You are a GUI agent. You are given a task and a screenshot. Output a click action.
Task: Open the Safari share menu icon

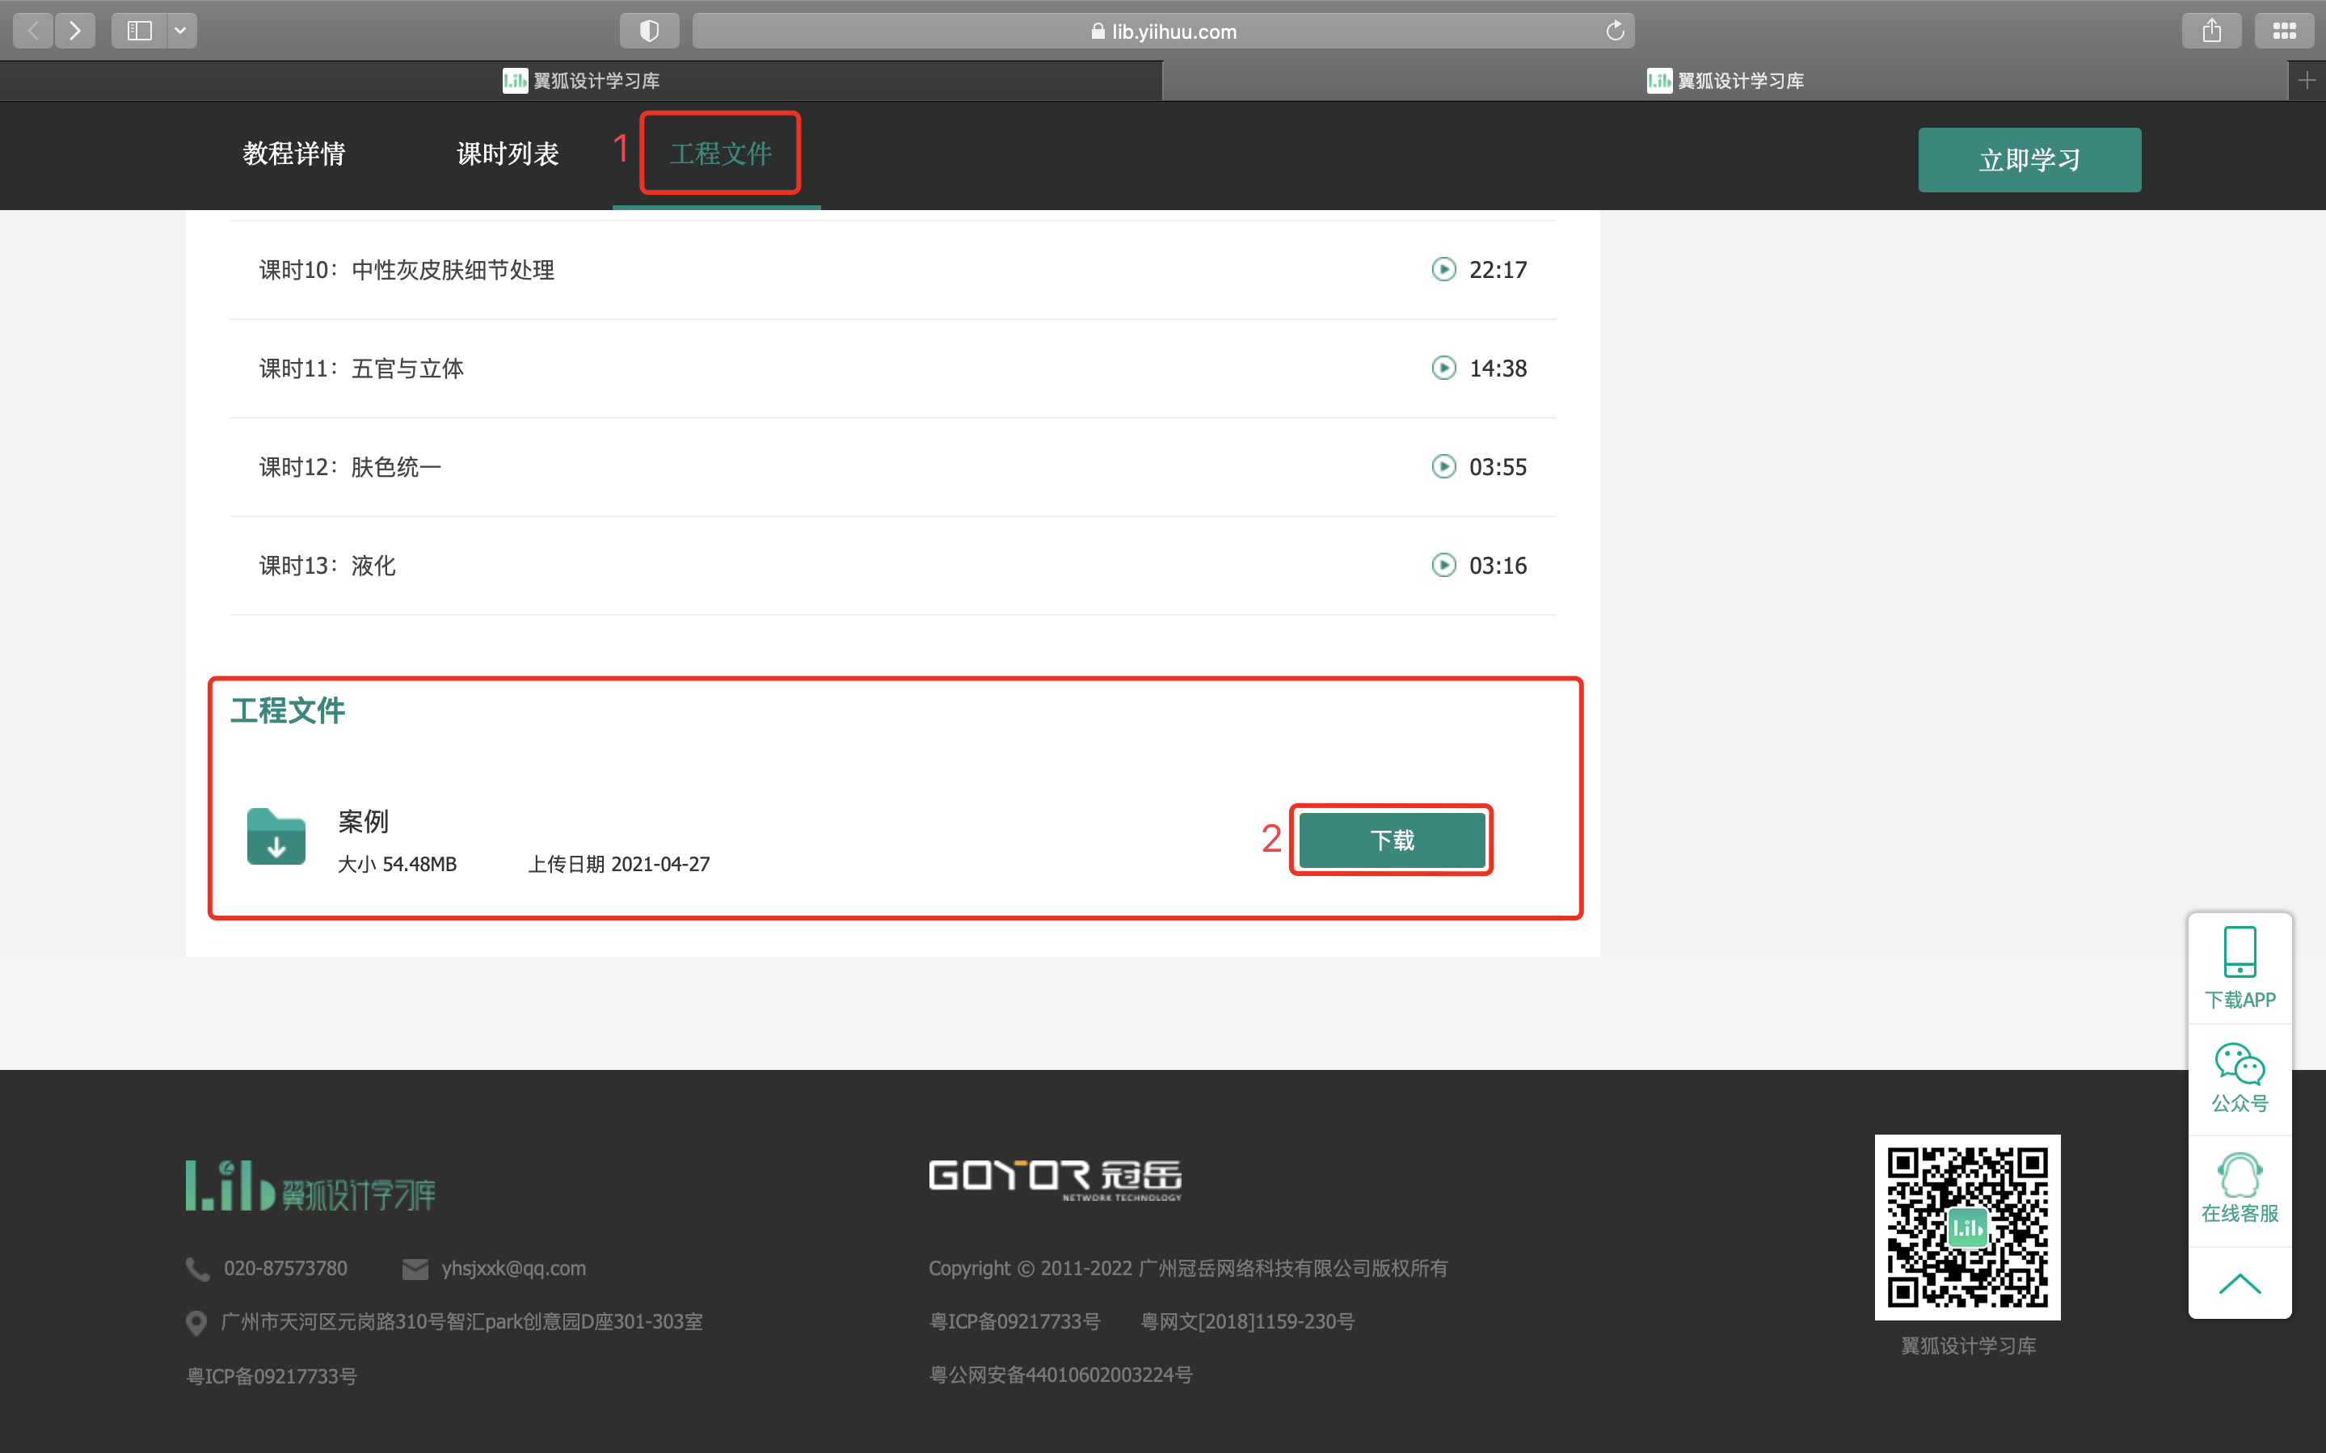2212,31
